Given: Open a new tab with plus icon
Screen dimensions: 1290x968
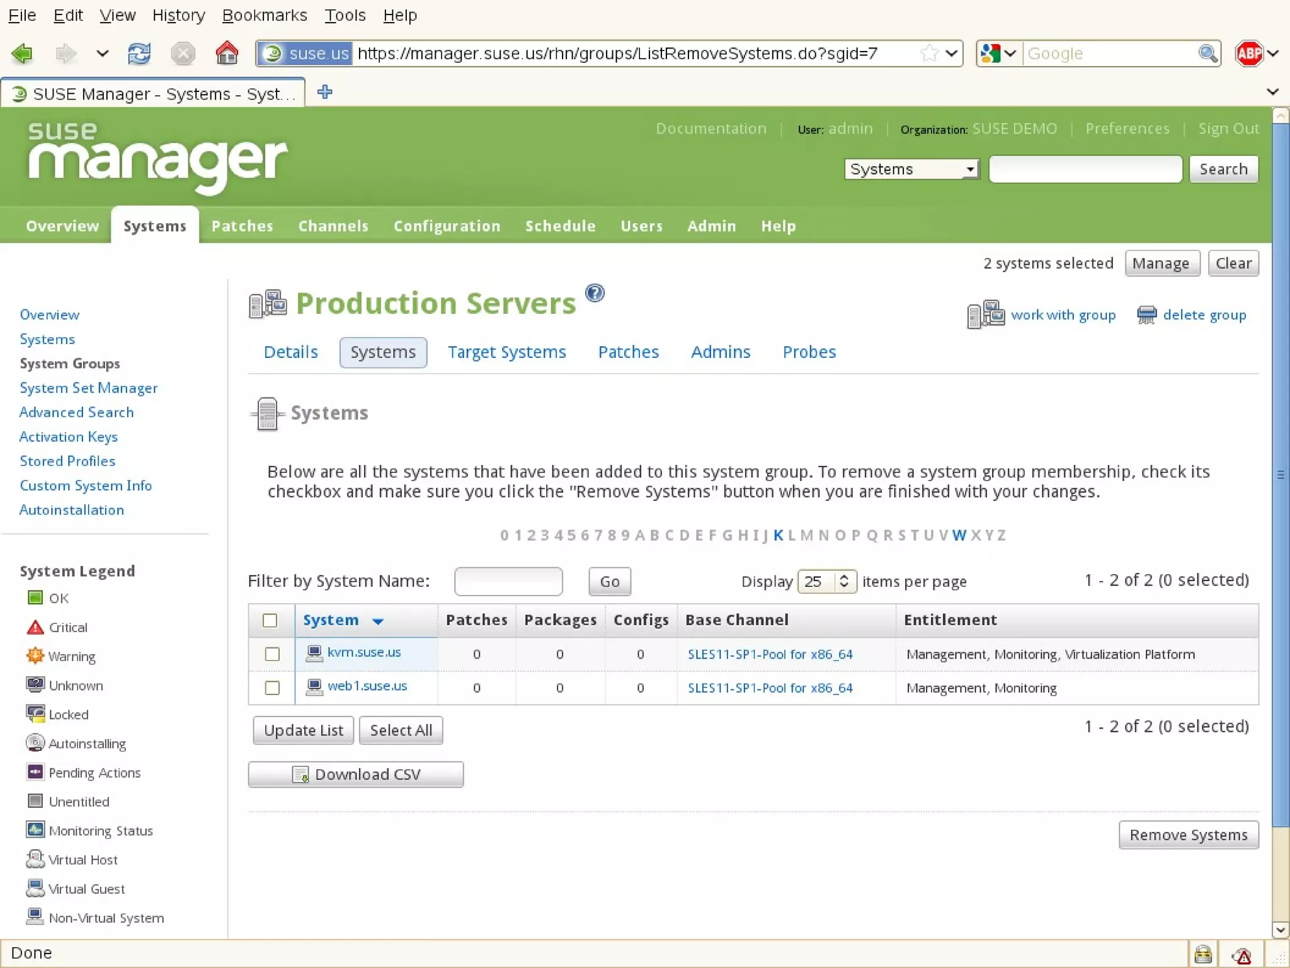Looking at the screenshot, I should (x=325, y=92).
